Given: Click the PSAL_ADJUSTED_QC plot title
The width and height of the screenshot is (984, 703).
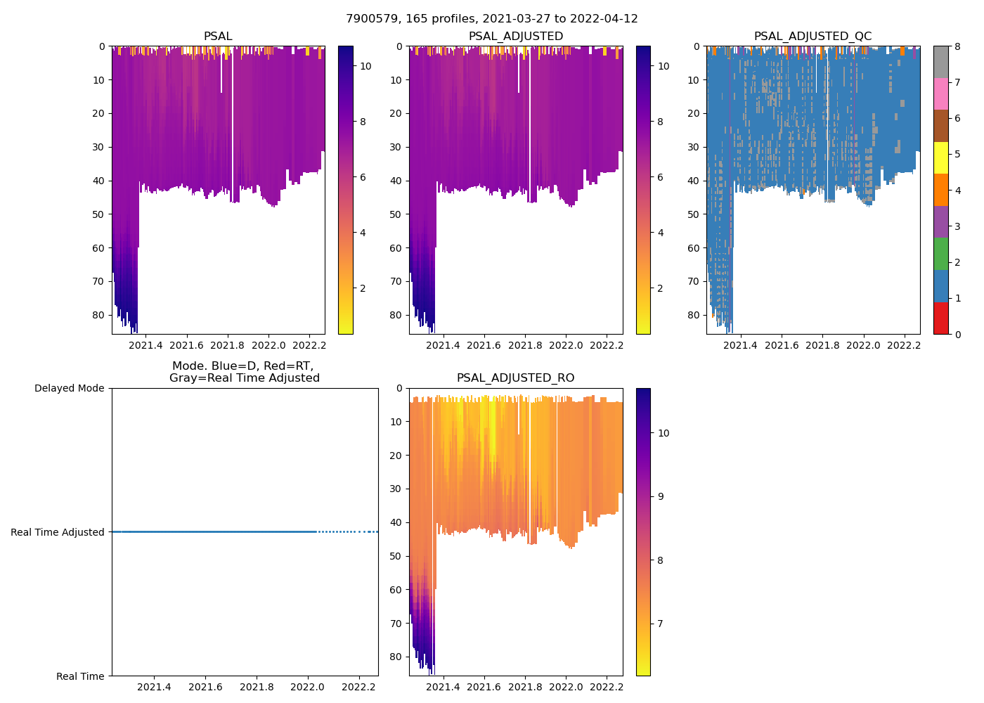Looking at the screenshot, I should click(813, 37).
